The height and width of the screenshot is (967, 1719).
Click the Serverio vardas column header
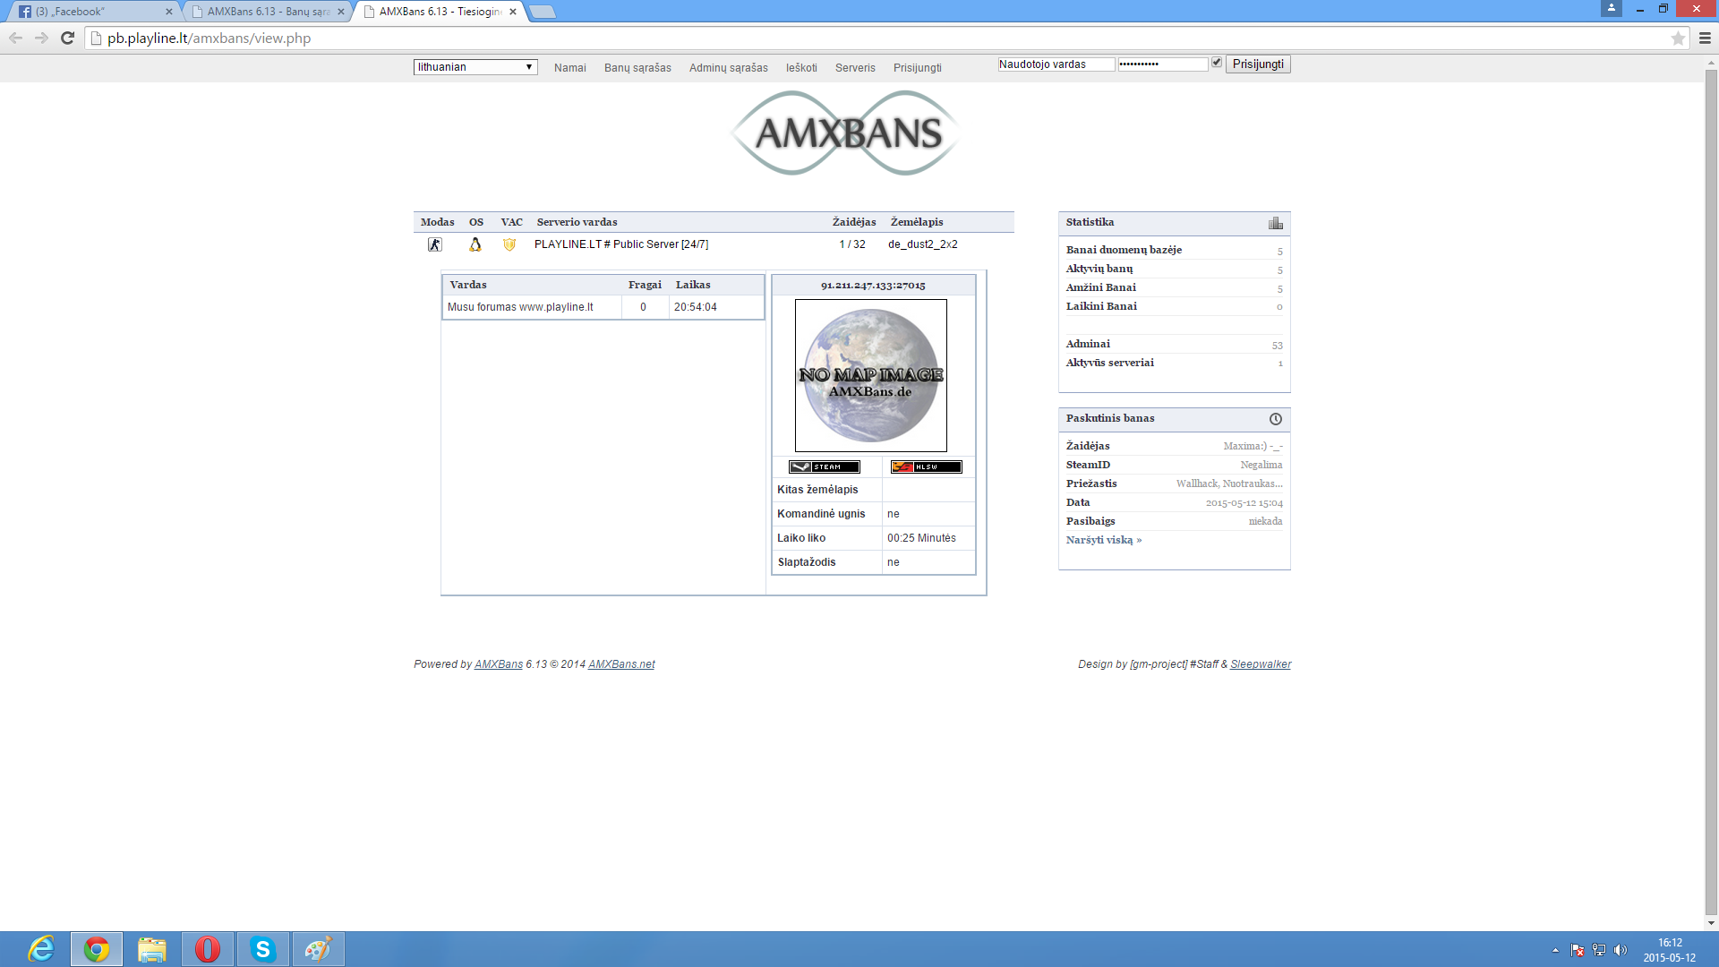(577, 222)
